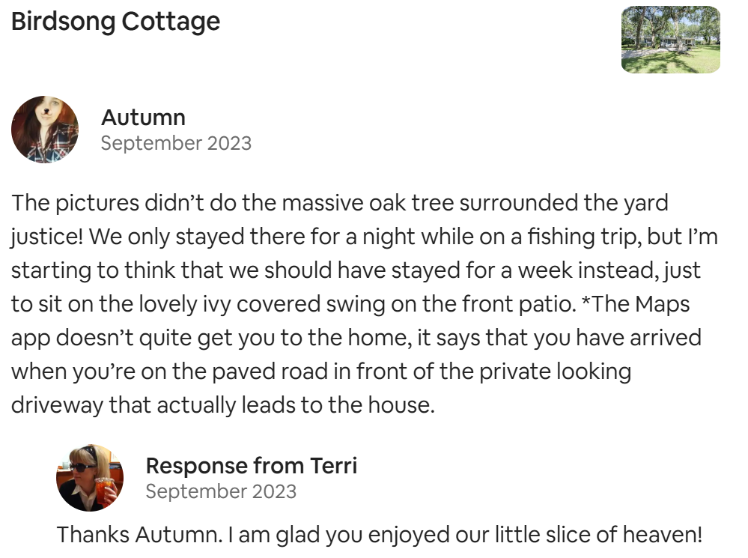
Task: Open the Birdsong Cottage listing thumbnail
Action: point(671,40)
